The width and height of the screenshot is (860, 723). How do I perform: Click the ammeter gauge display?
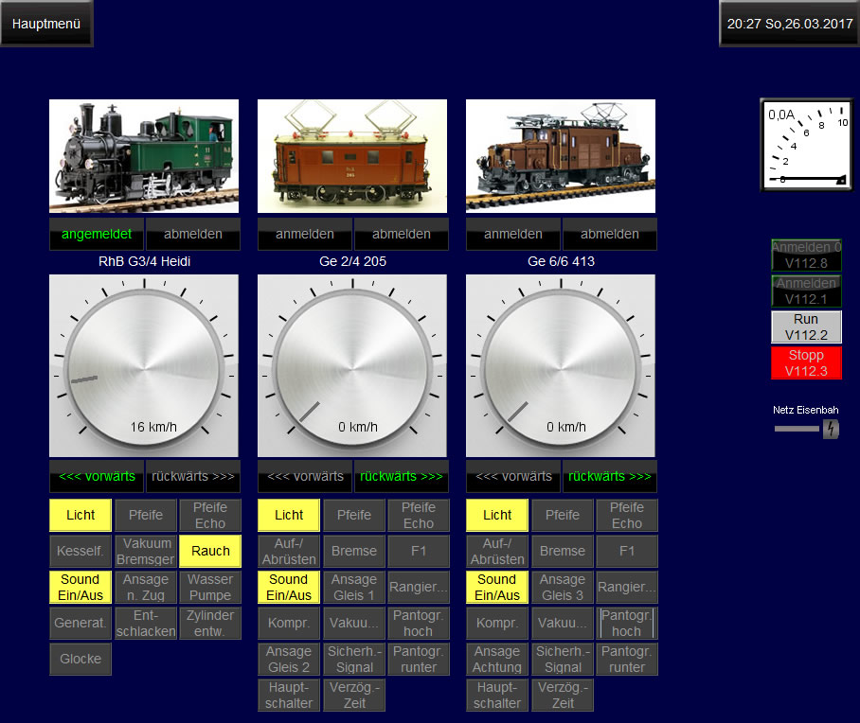point(805,145)
